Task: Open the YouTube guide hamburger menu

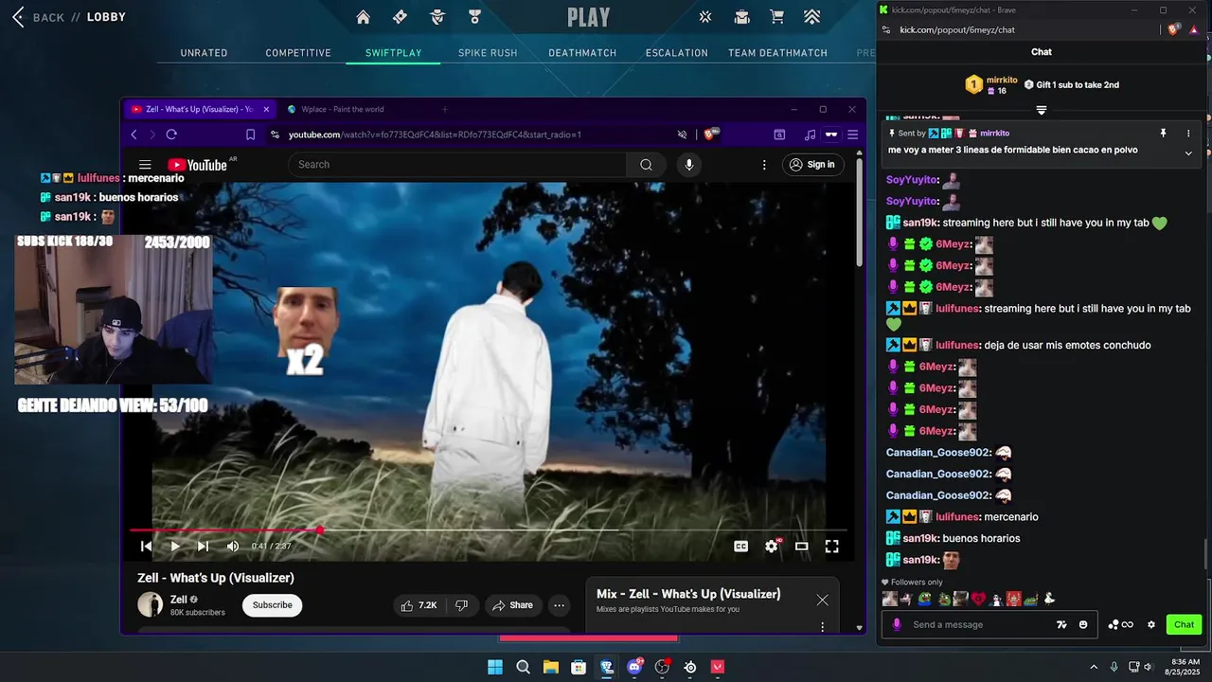Action: pos(145,165)
